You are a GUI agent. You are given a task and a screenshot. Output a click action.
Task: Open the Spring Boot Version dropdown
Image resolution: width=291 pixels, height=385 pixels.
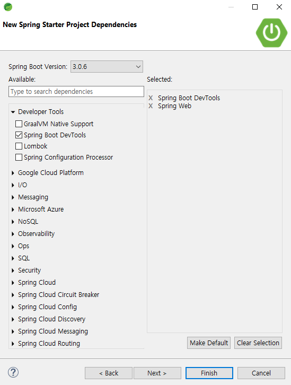pyautogui.click(x=107, y=66)
